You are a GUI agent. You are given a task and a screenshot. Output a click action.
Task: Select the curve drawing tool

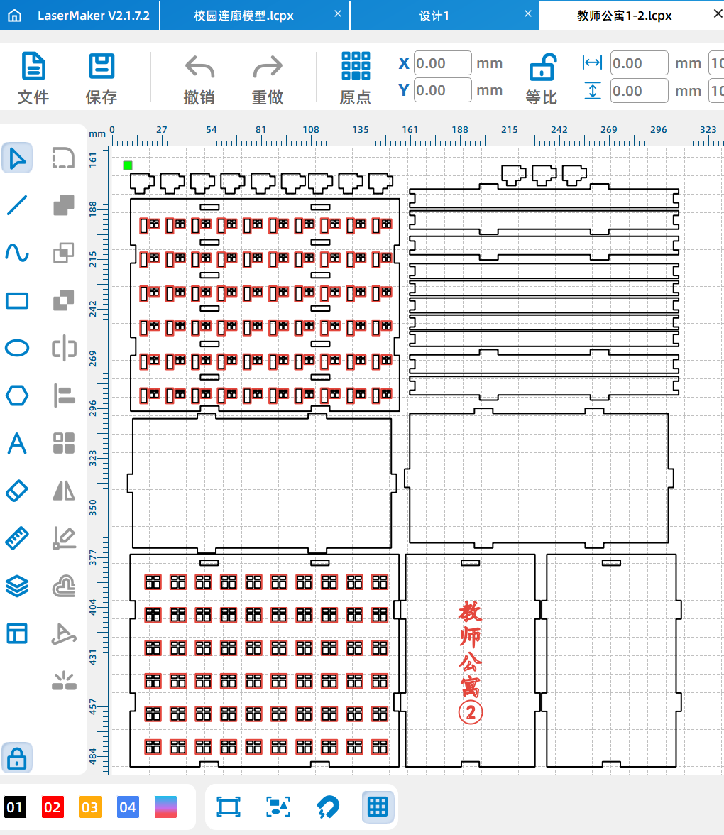(x=17, y=253)
